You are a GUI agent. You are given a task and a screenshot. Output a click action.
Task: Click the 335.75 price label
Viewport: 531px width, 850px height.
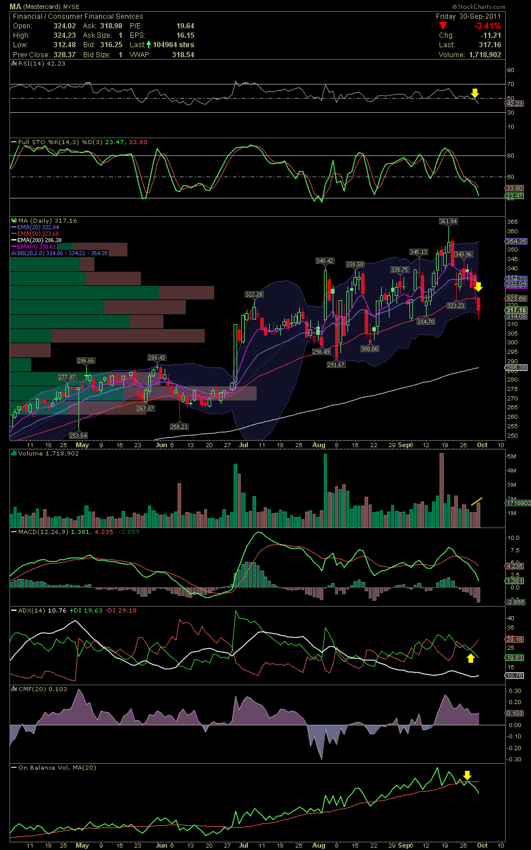pyautogui.click(x=400, y=270)
